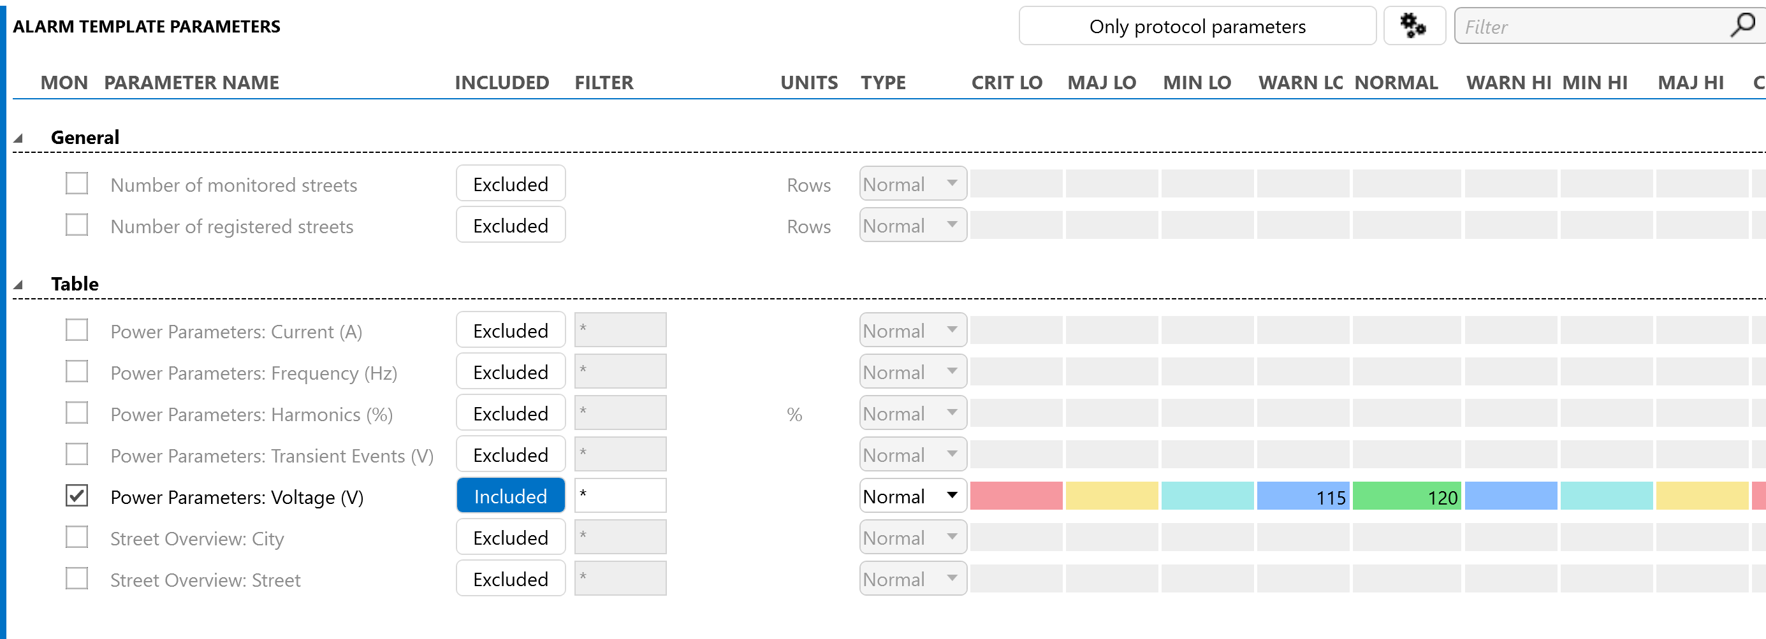Image resolution: width=1766 pixels, height=639 pixels.
Task: Open Type dropdown for monitored streets
Action: pyautogui.click(x=913, y=183)
